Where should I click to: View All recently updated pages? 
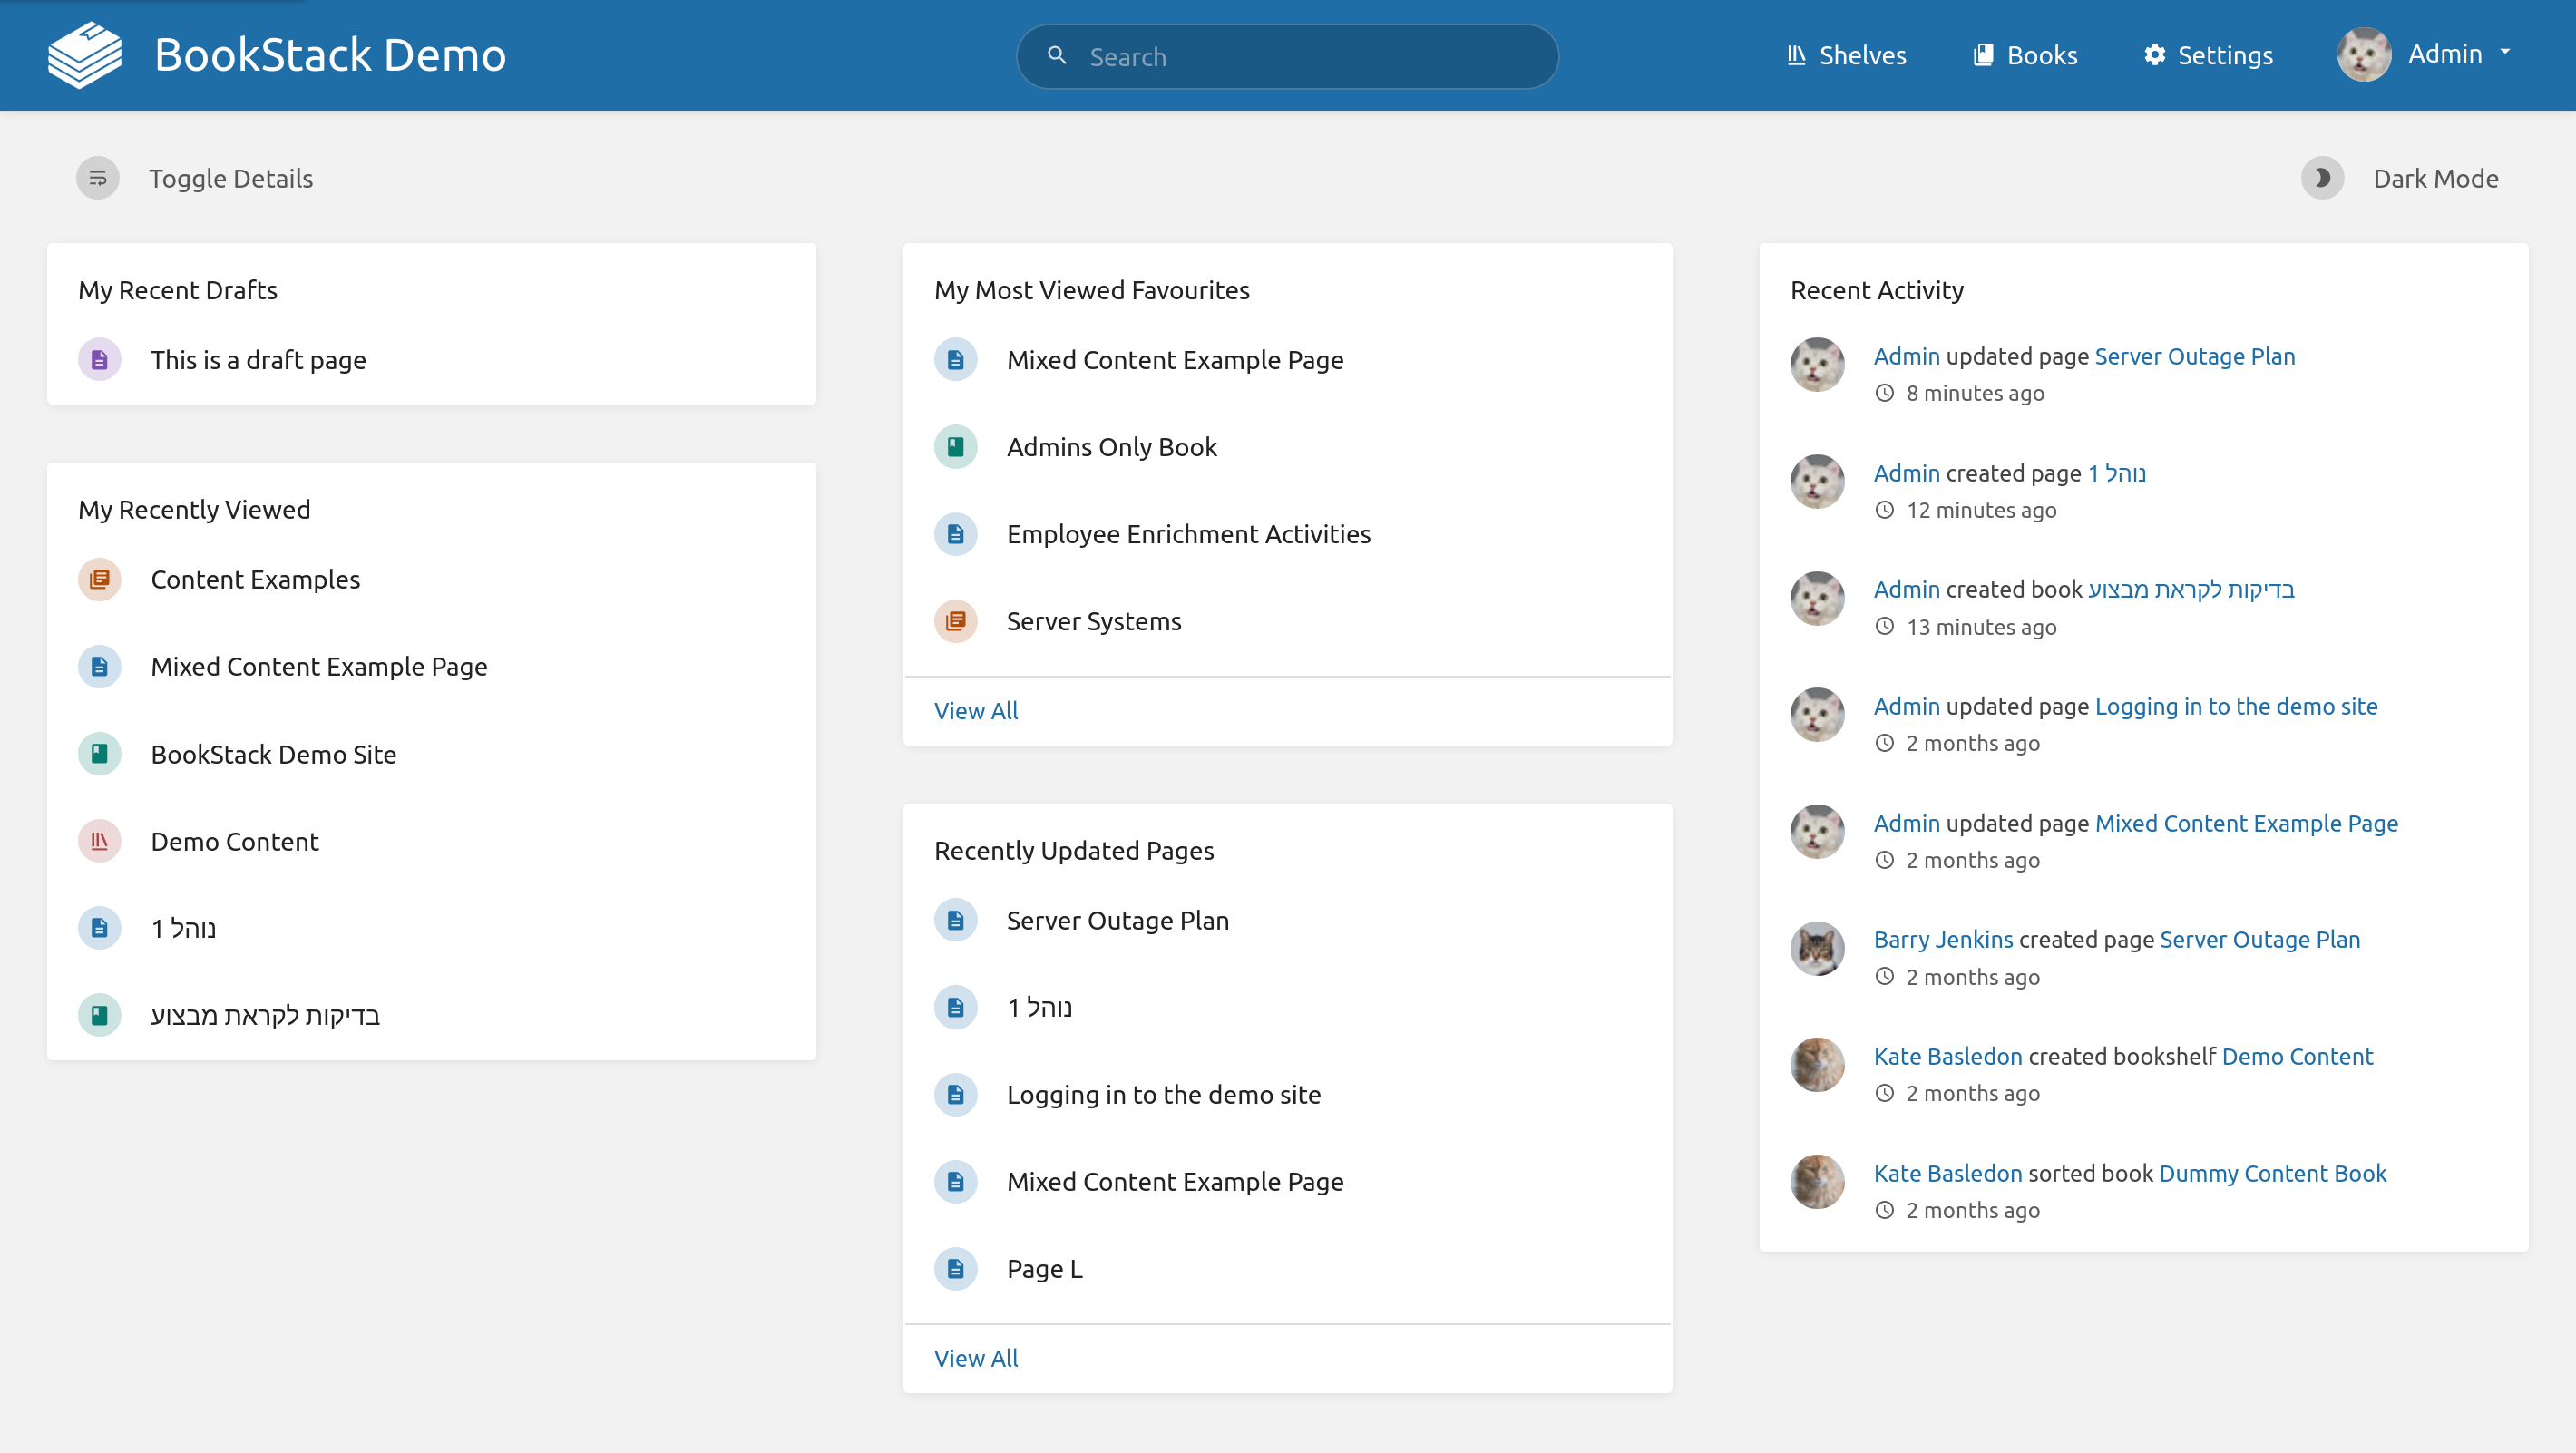pyautogui.click(x=976, y=1358)
